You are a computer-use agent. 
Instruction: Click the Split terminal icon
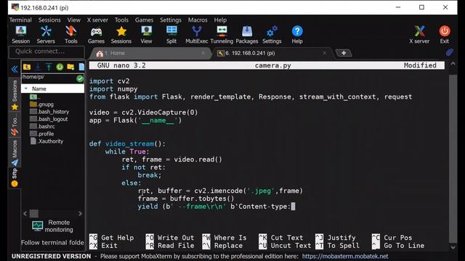[171, 35]
